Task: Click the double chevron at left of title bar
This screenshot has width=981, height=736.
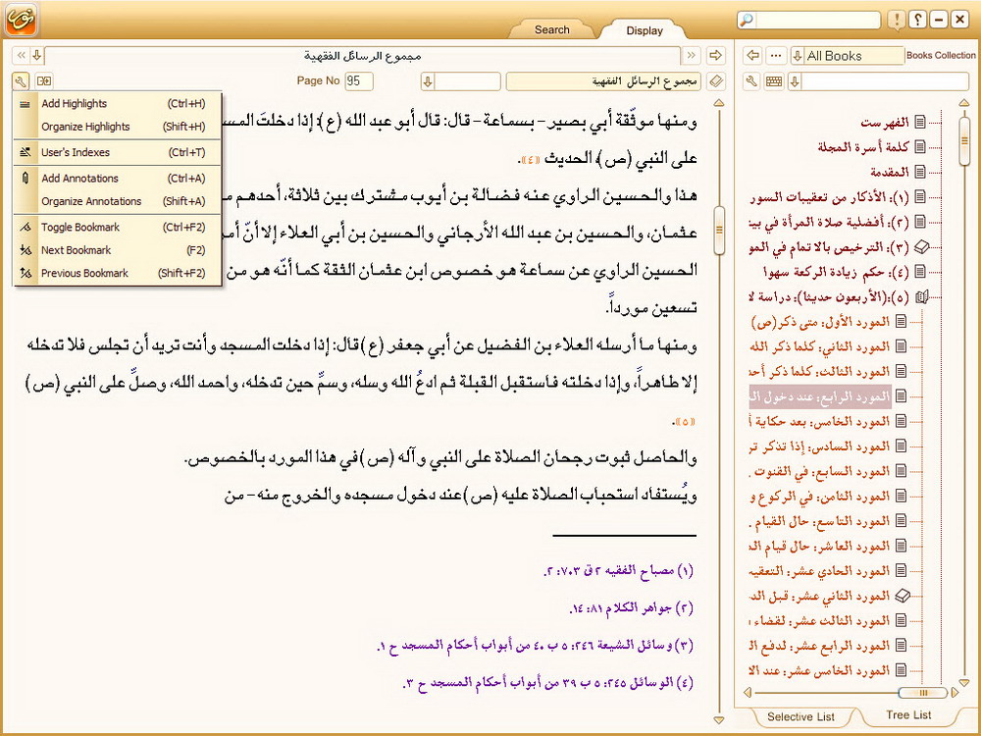Action: (22, 55)
